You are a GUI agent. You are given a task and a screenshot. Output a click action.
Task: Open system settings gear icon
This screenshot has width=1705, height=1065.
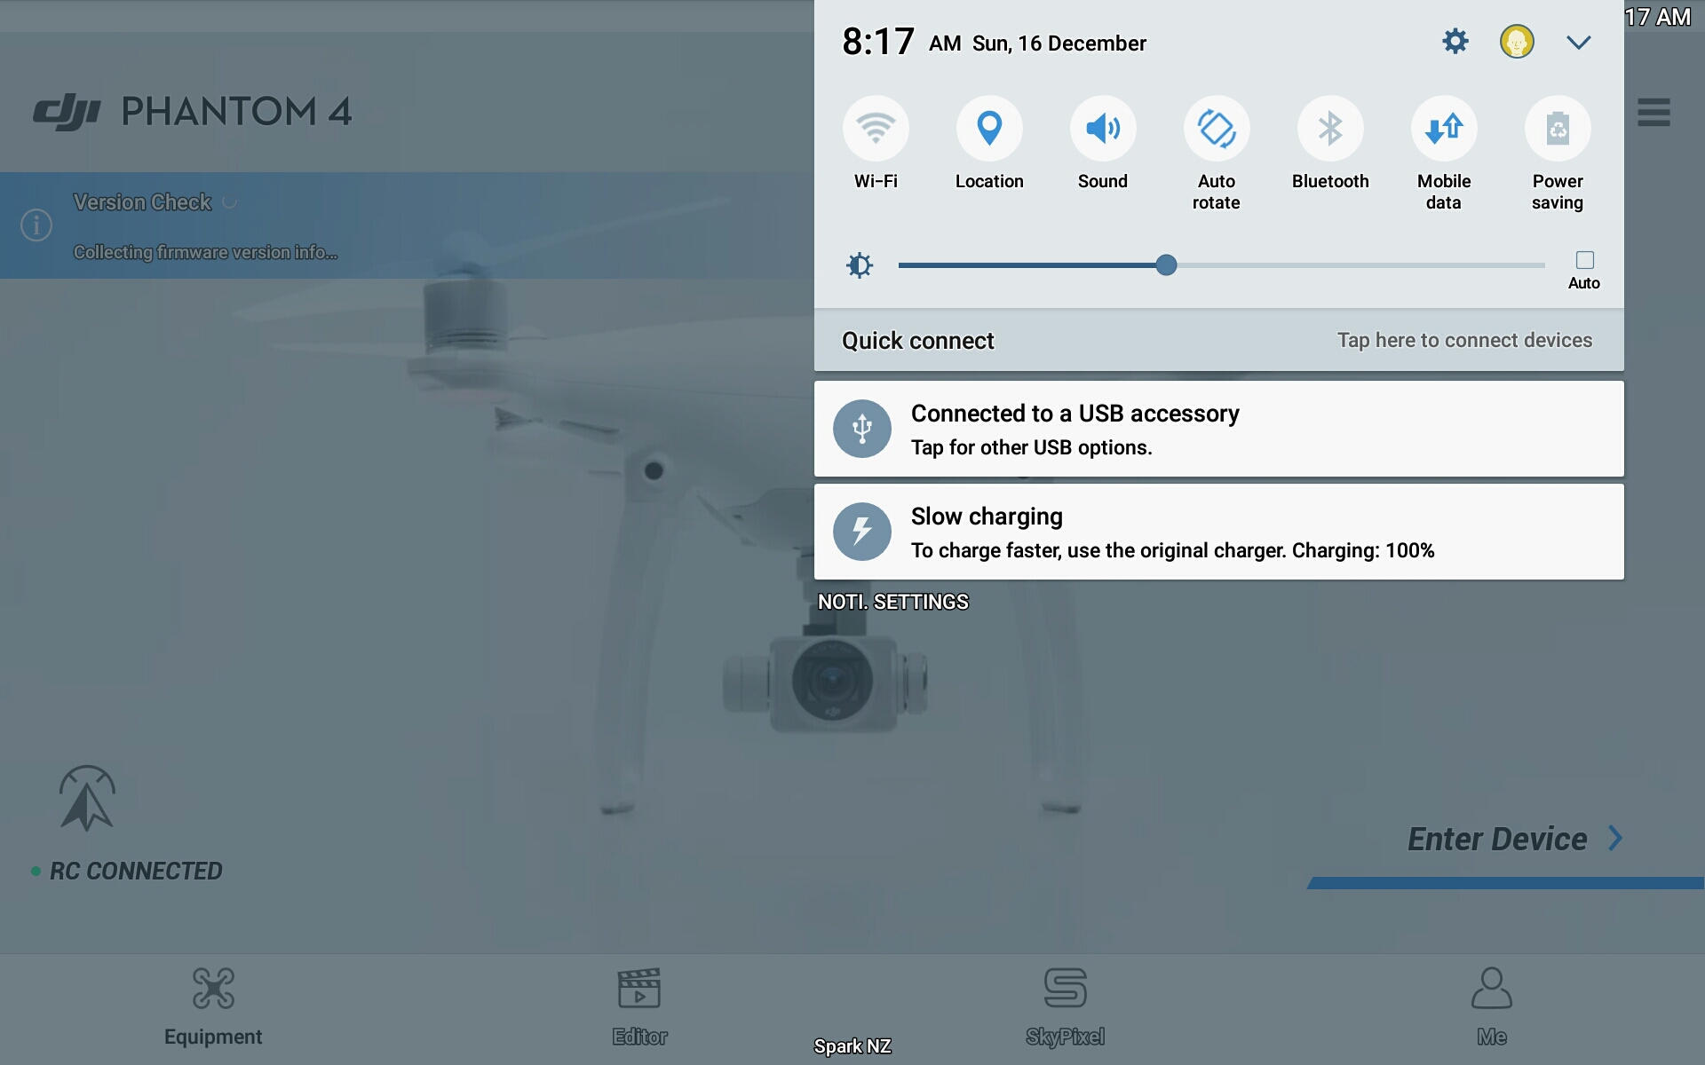tap(1455, 41)
